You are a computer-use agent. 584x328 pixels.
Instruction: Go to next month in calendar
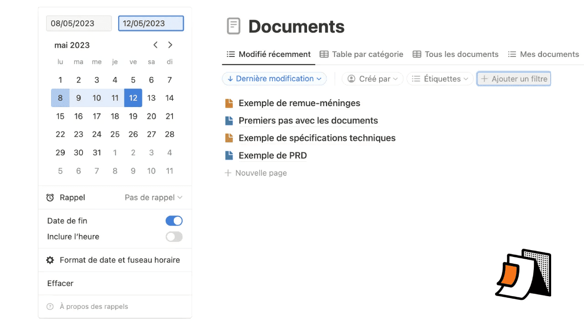tap(170, 45)
